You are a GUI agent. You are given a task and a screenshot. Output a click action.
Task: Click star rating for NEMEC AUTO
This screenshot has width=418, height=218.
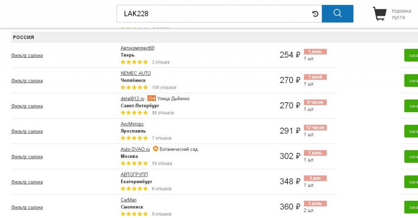[x=134, y=88]
